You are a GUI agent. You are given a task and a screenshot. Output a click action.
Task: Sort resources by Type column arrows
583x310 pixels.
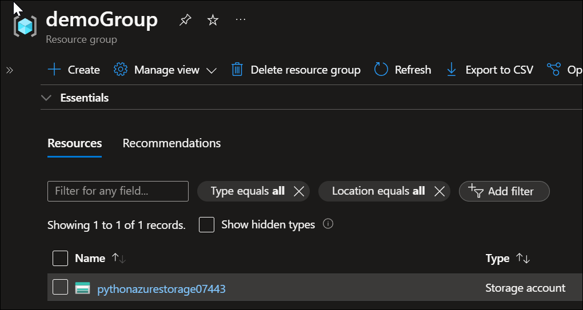523,259
